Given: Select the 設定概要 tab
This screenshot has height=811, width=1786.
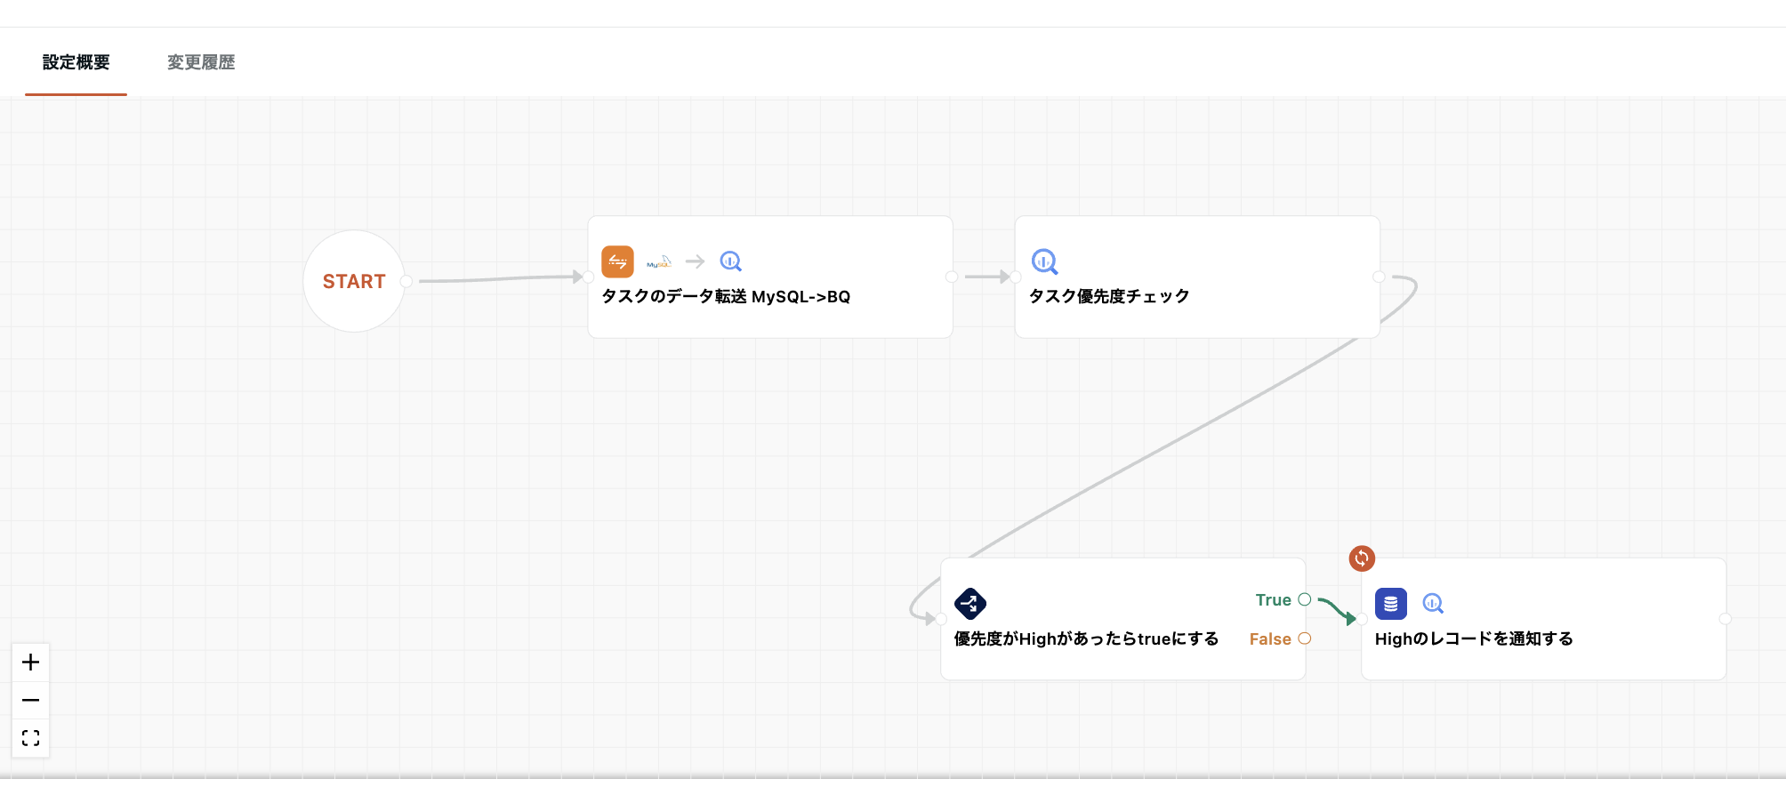Looking at the screenshot, I should pyautogui.click(x=76, y=62).
